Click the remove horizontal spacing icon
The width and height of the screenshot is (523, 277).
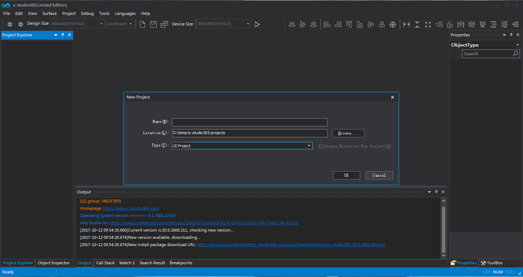pyautogui.click(x=483, y=24)
